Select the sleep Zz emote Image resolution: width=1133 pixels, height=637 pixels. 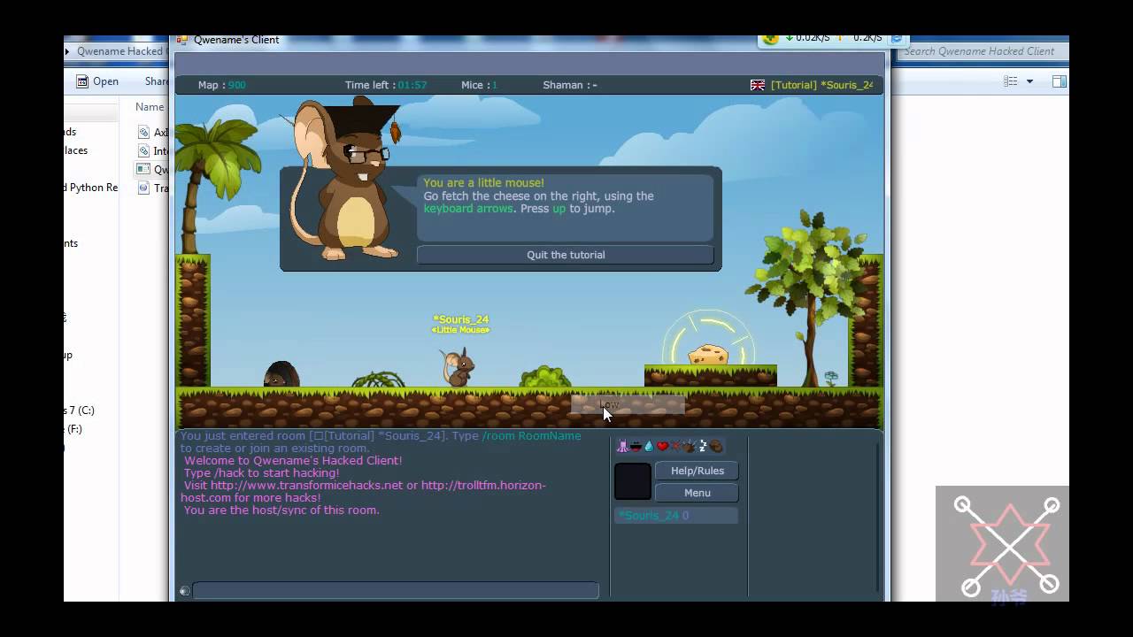pyautogui.click(x=703, y=446)
